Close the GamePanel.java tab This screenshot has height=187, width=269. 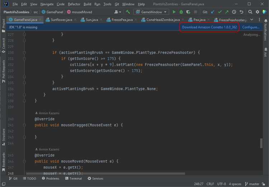click(40, 20)
